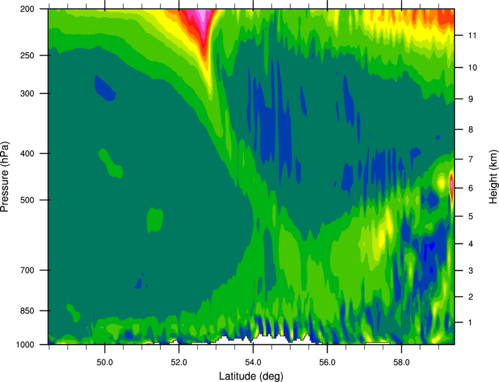Click the 56.0 latitude tick label
This screenshot has height=382, width=499.
(x=327, y=363)
